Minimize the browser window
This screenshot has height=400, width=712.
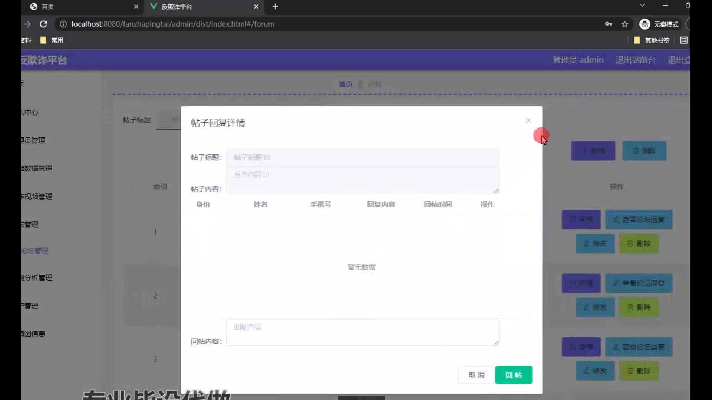pyautogui.click(x=665, y=5)
